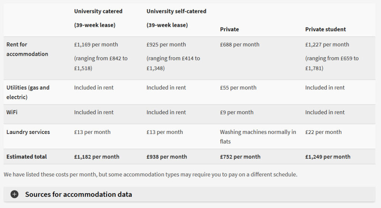This screenshot has width=381, height=208.
Task: Click the Laundry services row label
Action: [28, 132]
